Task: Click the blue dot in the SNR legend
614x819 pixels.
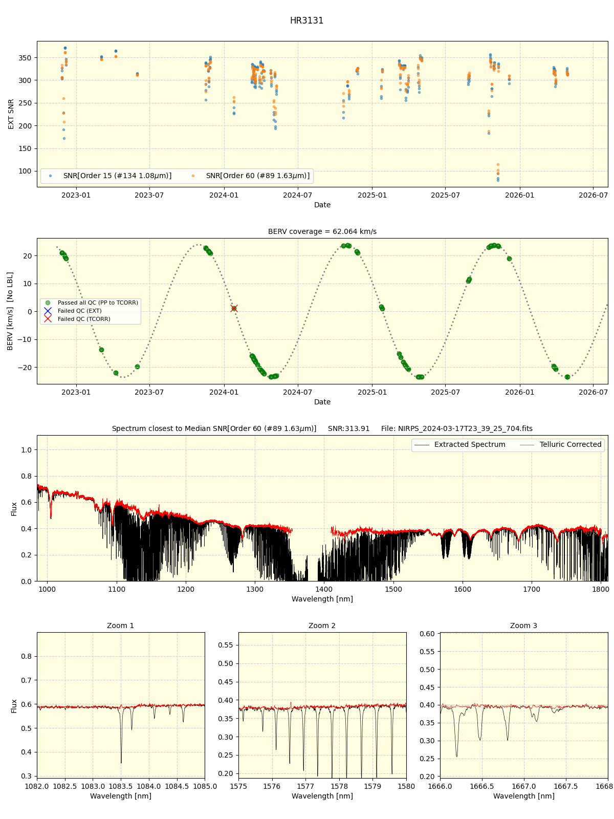Action: (50, 176)
